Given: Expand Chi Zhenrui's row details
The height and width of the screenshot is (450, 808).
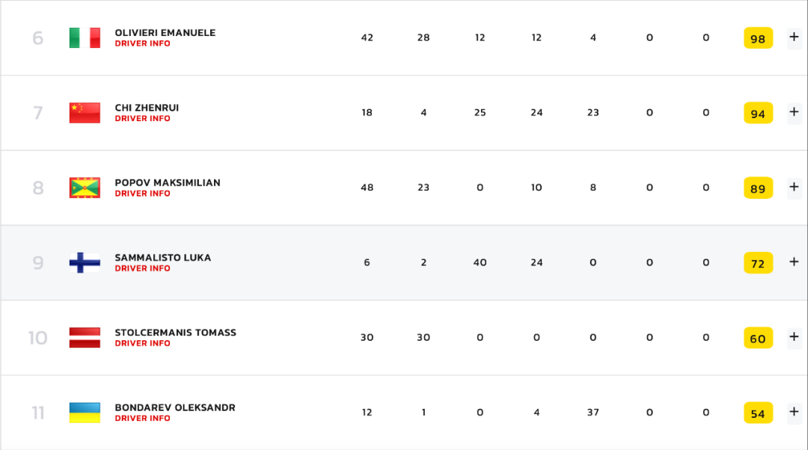Looking at the screenshot, I should [x=794, y=112].
